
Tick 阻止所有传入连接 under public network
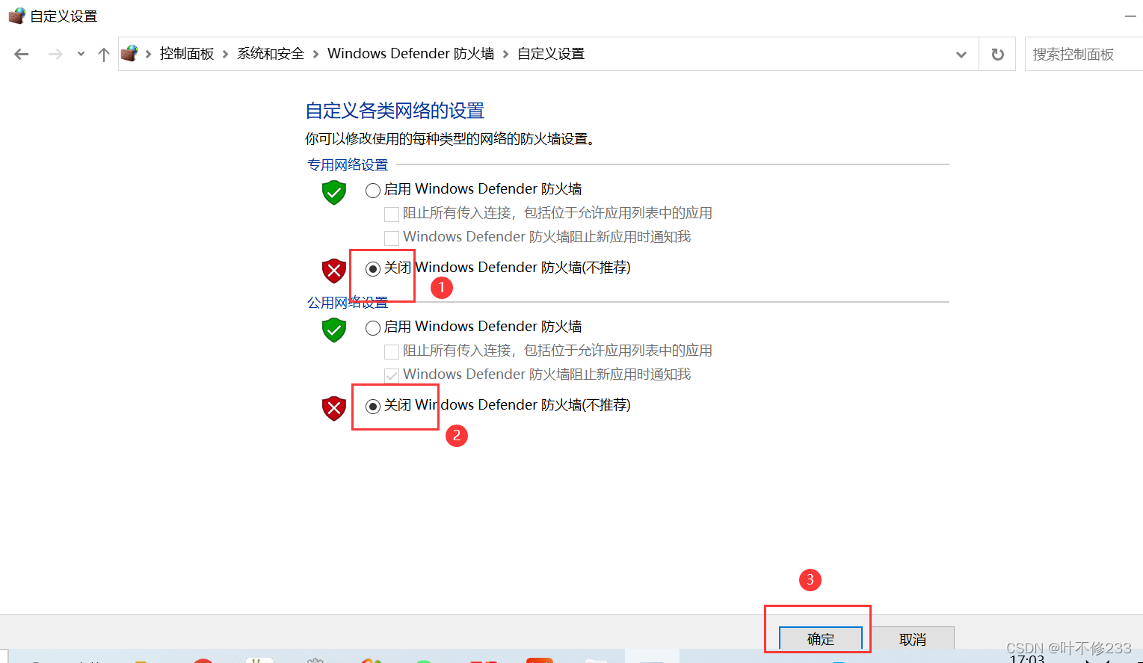point(392,351)
